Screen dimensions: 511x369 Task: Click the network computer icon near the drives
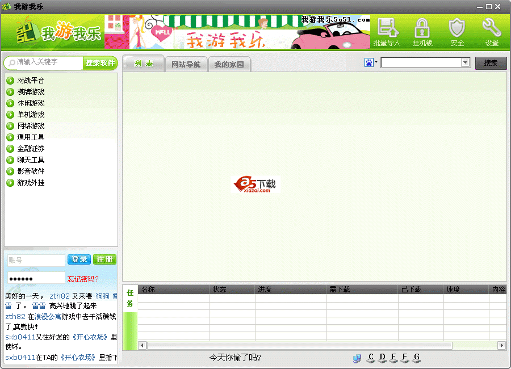pyautogui.click(x=357, y=359)
